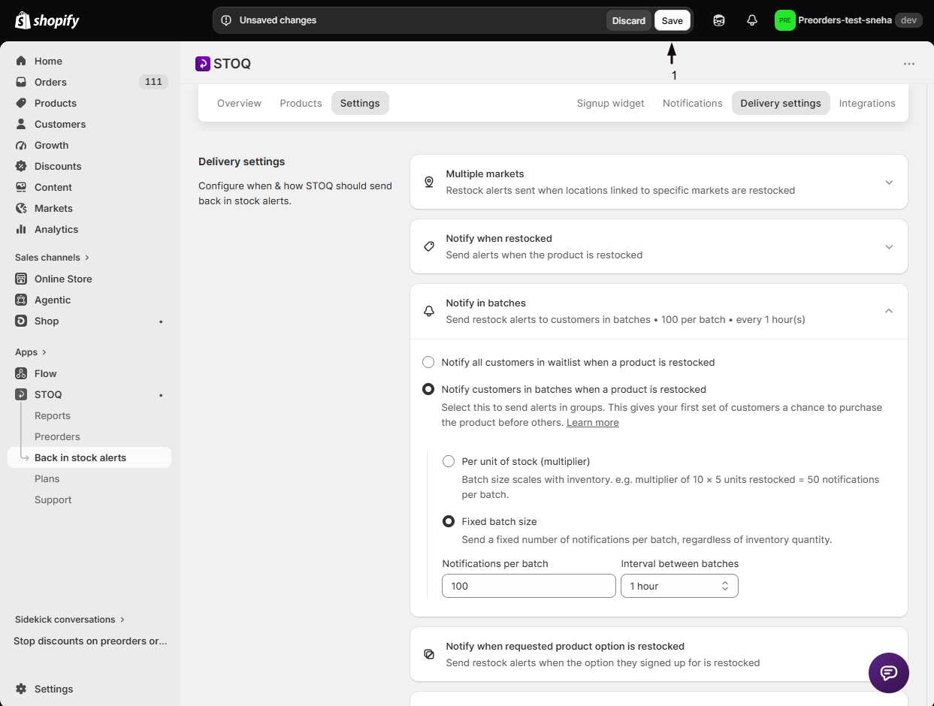The image size is (934, 706).
Task: Open Plans under STOQ
Action: click(x=47, y=478)
